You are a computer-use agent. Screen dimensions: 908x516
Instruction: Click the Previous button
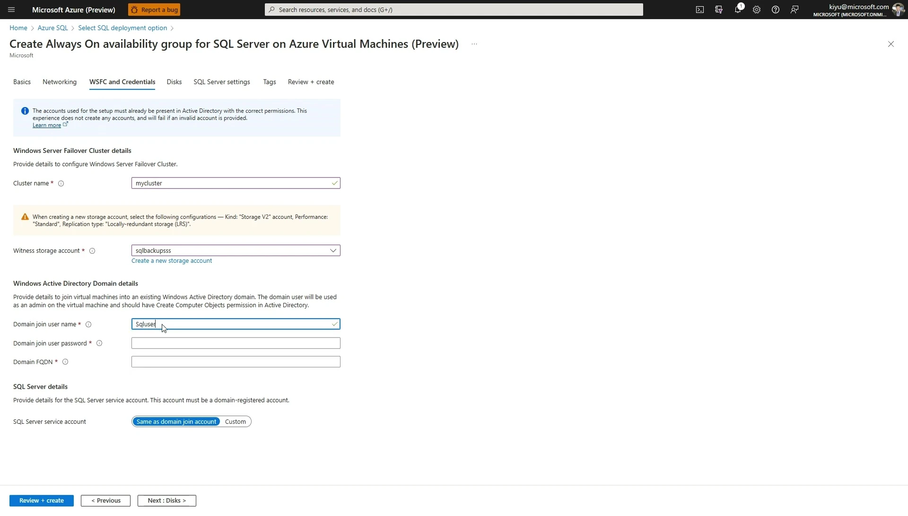105,501
